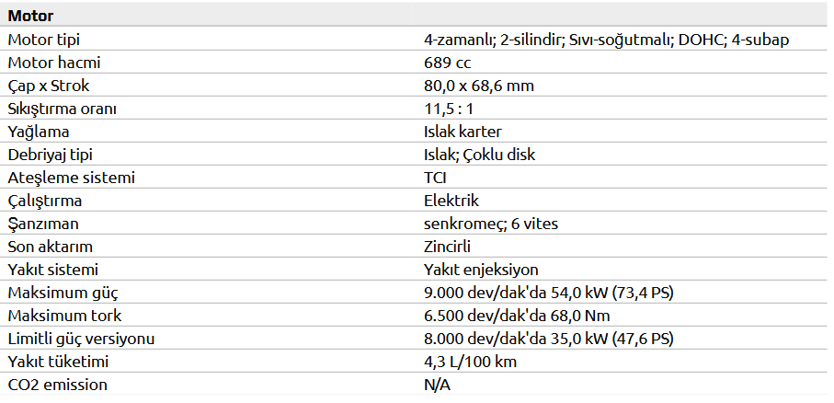The height and width of the screenshot is (403, 834).
Task: Click the Elektrik starter value
Action: pyautogui.click(x=451, y=201)
